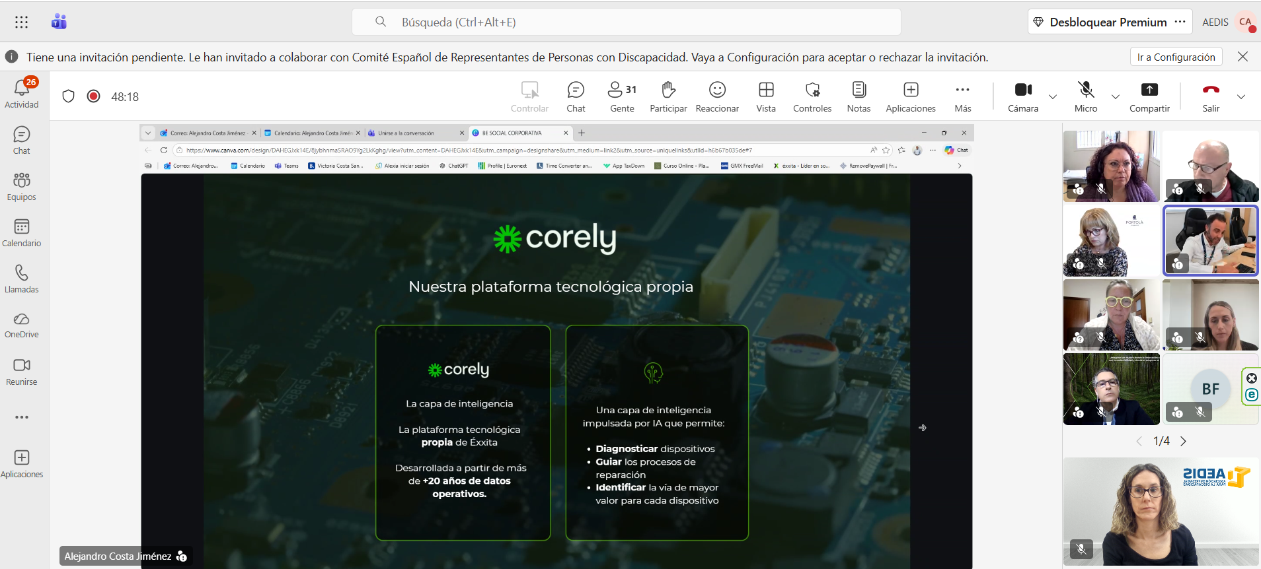Open the Chat panel in meeting toolbar
The height and width of the screenshot is (569, 1261).
(x=576, y=96)
